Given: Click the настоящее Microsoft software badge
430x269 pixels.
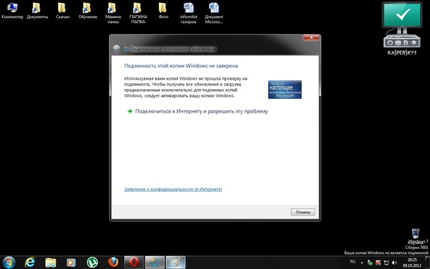Looking at the screenshot, I should pyautogui.click(x=285, y=90).
